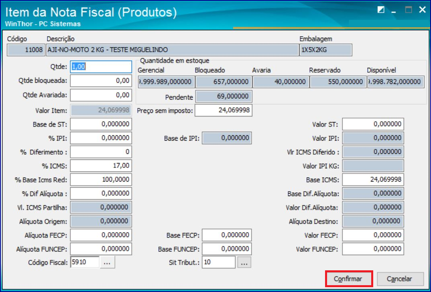Click the Quantidade em estoque group label
Viewport: 431px width, 292px height.
[175, 61]
